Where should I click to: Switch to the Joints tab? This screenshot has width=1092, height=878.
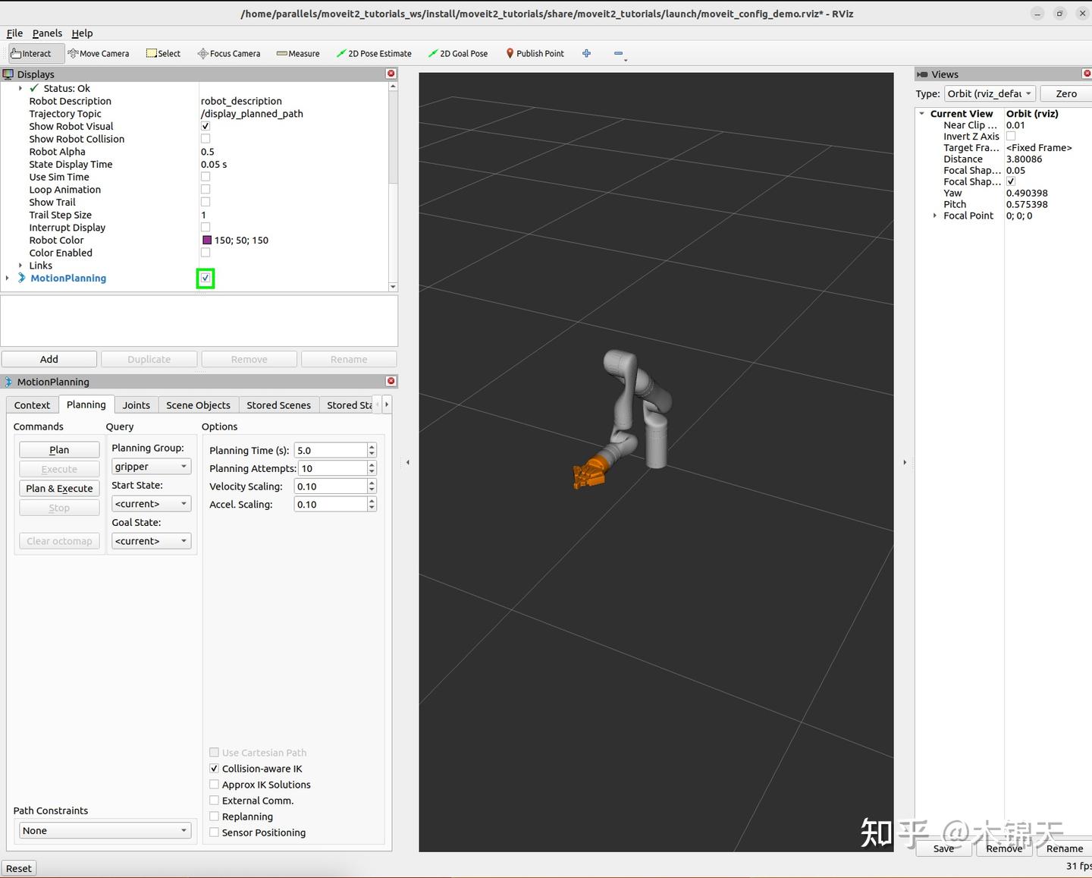[136, 404]
